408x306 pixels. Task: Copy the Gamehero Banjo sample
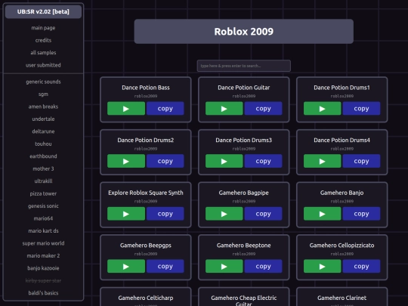pos(361,214)
